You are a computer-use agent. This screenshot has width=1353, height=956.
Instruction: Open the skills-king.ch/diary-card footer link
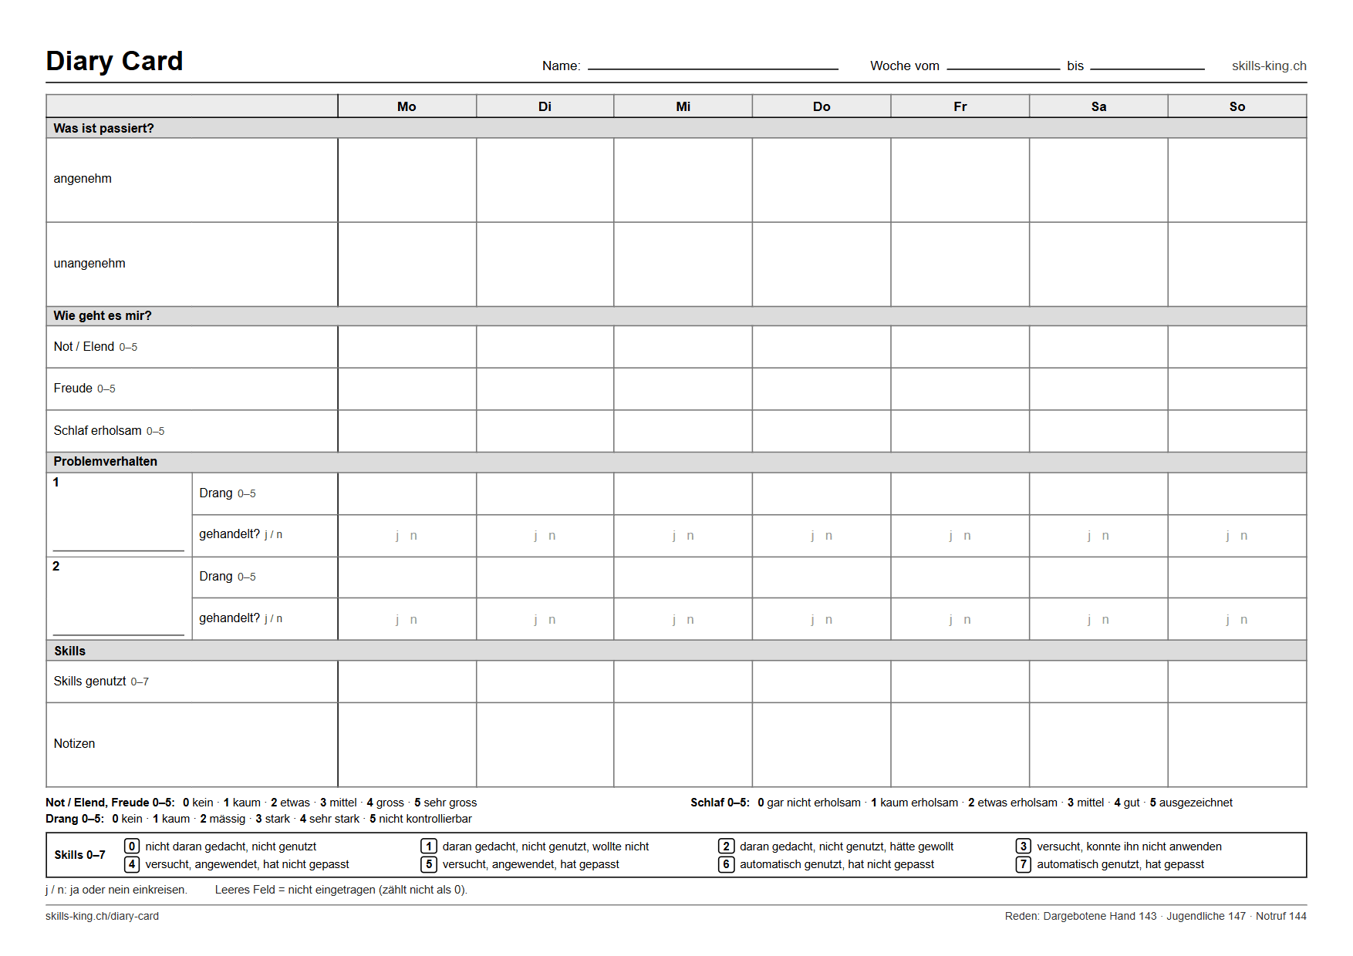click(102, 916)
